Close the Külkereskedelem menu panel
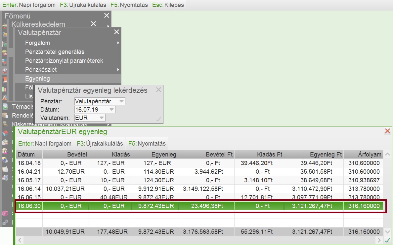 (93, 24)
